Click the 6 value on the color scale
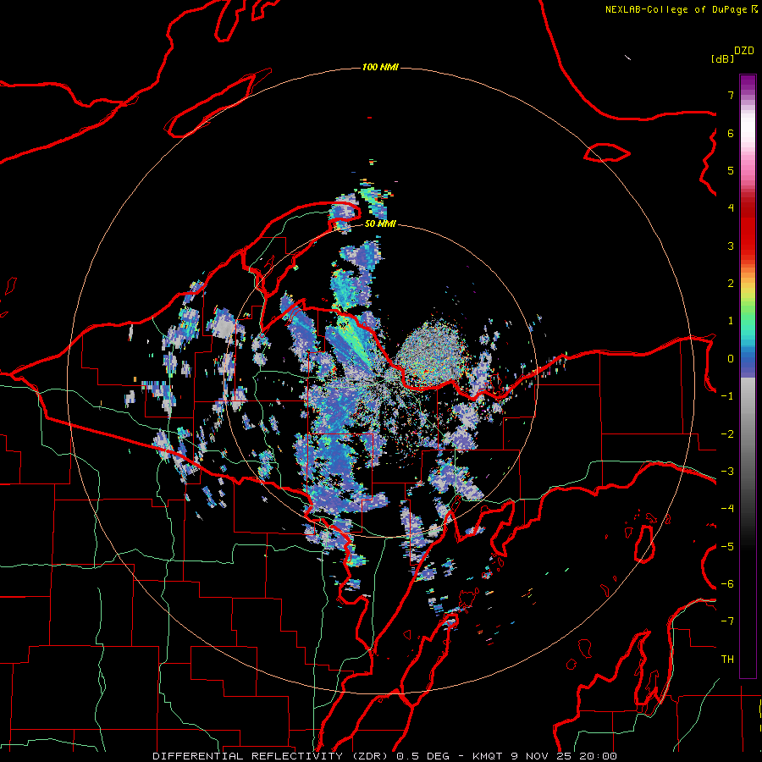Image resolution: width=762 pixels, height=762 pixels. (x=731, y=133)
